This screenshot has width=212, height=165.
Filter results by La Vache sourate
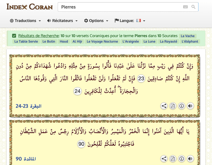187,36
